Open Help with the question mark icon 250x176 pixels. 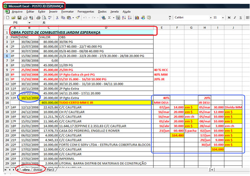pos(149,18)
